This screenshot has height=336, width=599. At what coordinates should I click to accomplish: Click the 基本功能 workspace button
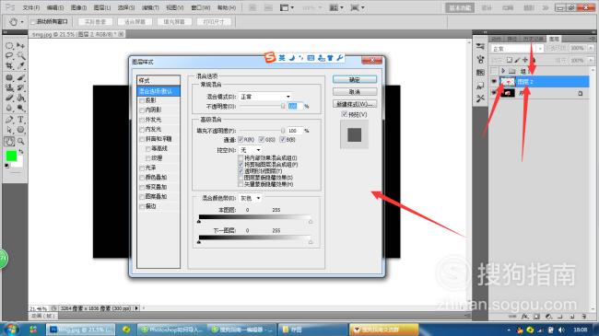coord(460,7)
